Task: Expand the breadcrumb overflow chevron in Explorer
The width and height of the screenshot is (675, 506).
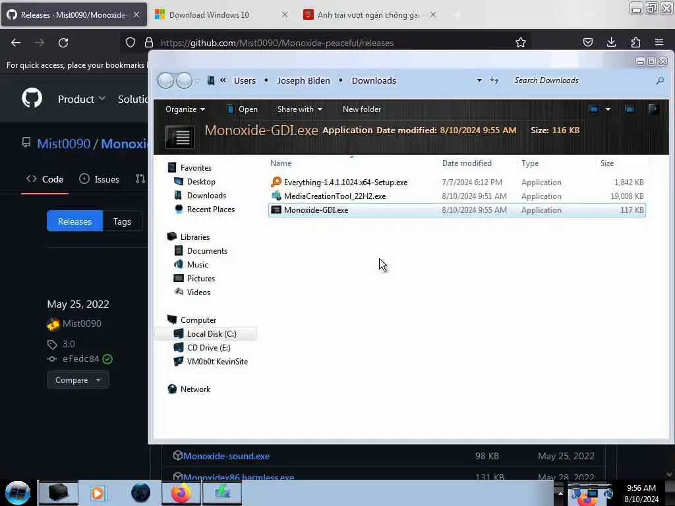Action: [x=223, y=80]
